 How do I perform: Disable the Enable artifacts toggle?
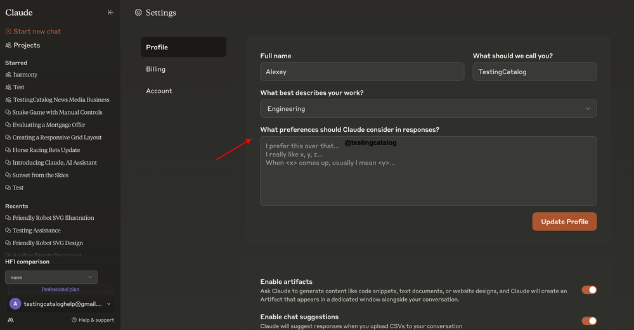pyautogui.click(x=589, y=290)
